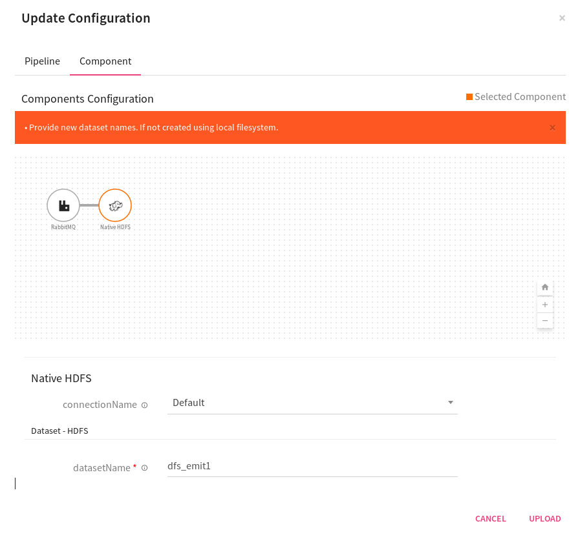
Task: Zoom in on the pipeline canvas
Action: (545, 304)
